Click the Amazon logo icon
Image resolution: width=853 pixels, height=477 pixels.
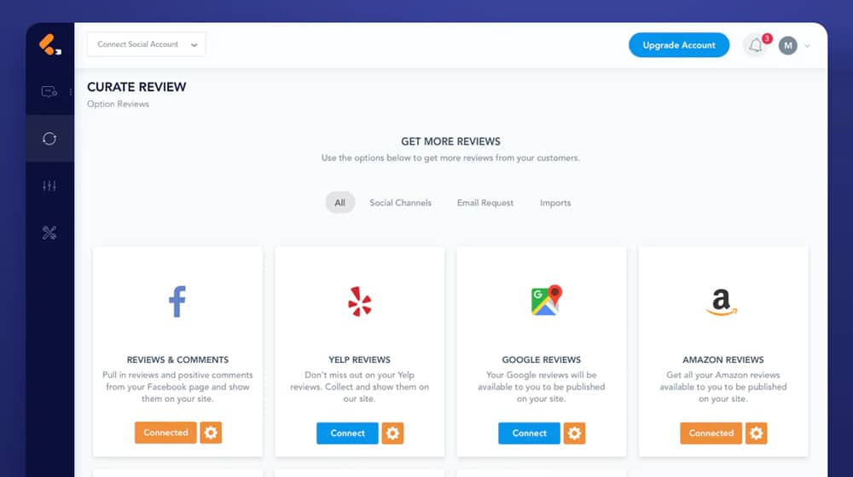coord(722,302)
